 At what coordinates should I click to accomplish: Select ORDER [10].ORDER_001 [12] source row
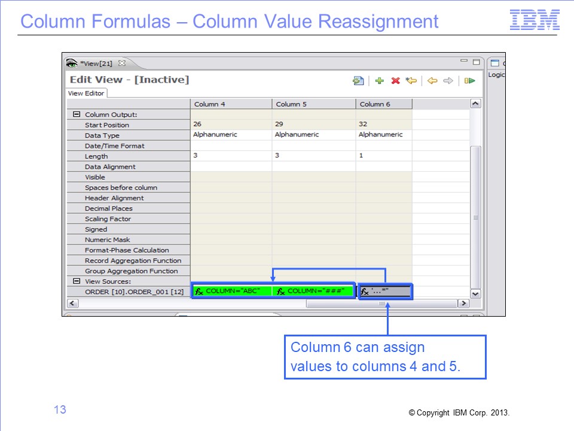coord(134,292)
